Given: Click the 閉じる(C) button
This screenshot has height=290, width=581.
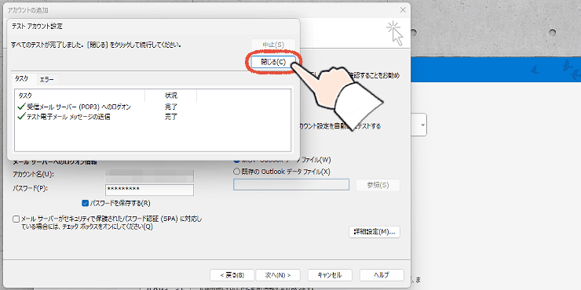Looking at the screenshot, I should (x=273, y=62).
